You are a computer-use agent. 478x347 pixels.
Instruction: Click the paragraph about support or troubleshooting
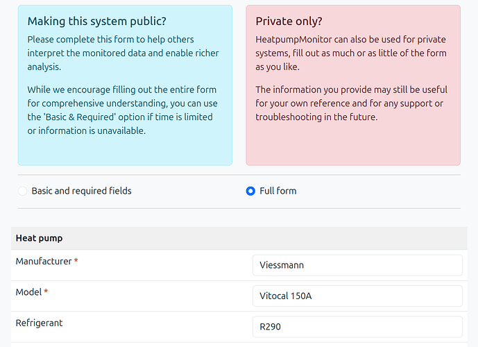(x=351, y=103)
